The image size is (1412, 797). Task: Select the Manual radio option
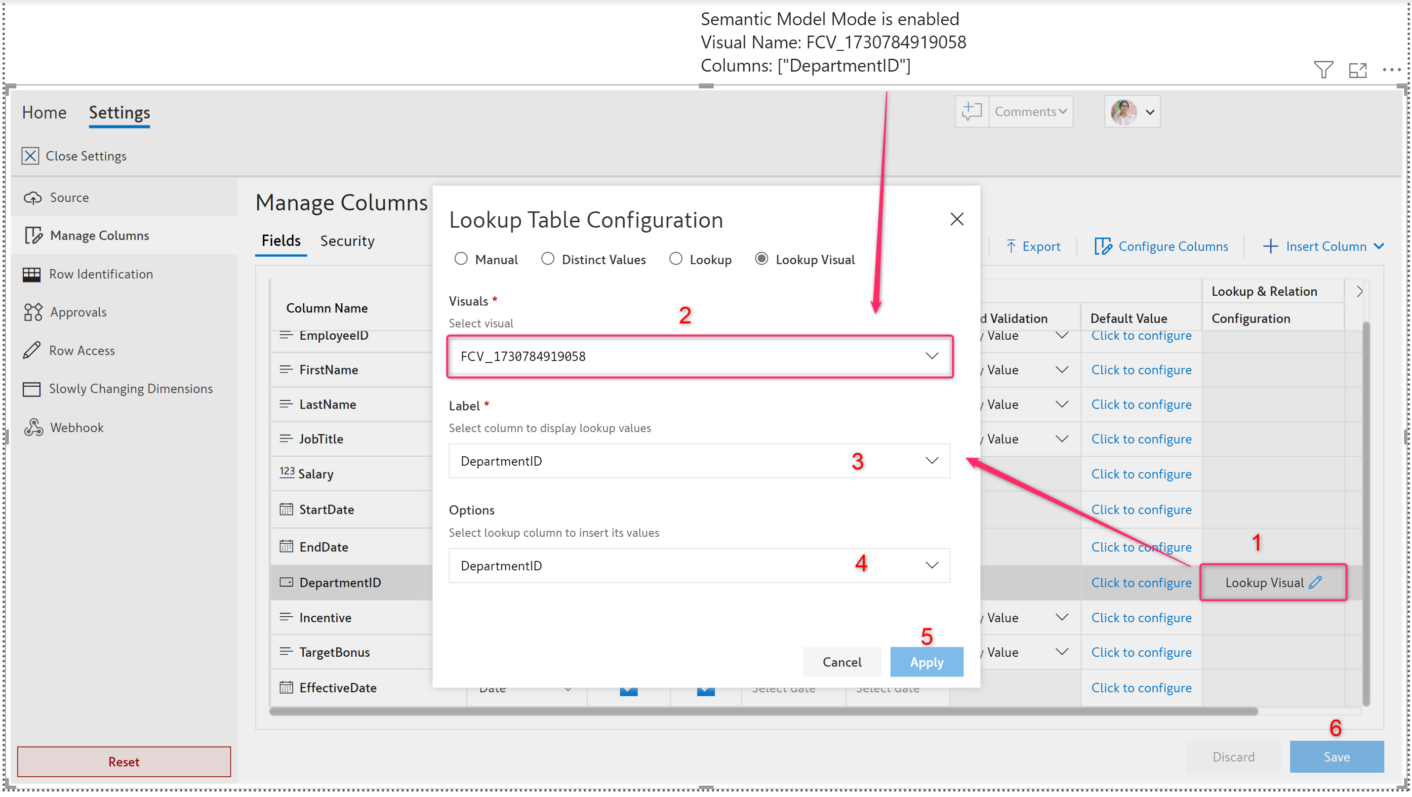(x=461, y=259)
